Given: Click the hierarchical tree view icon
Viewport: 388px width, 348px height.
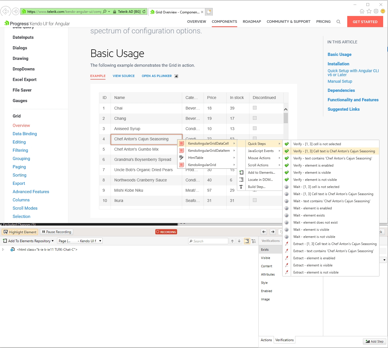Looking at the screenshot, I should point(254,241).
